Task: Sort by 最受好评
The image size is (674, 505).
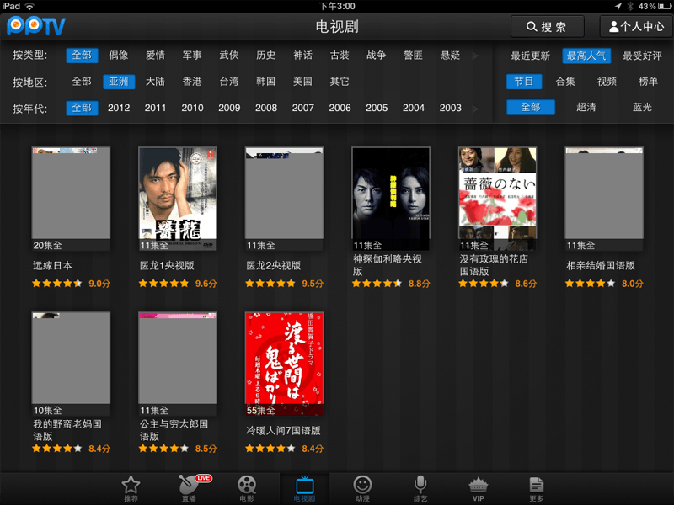Action: click(642, 56)
